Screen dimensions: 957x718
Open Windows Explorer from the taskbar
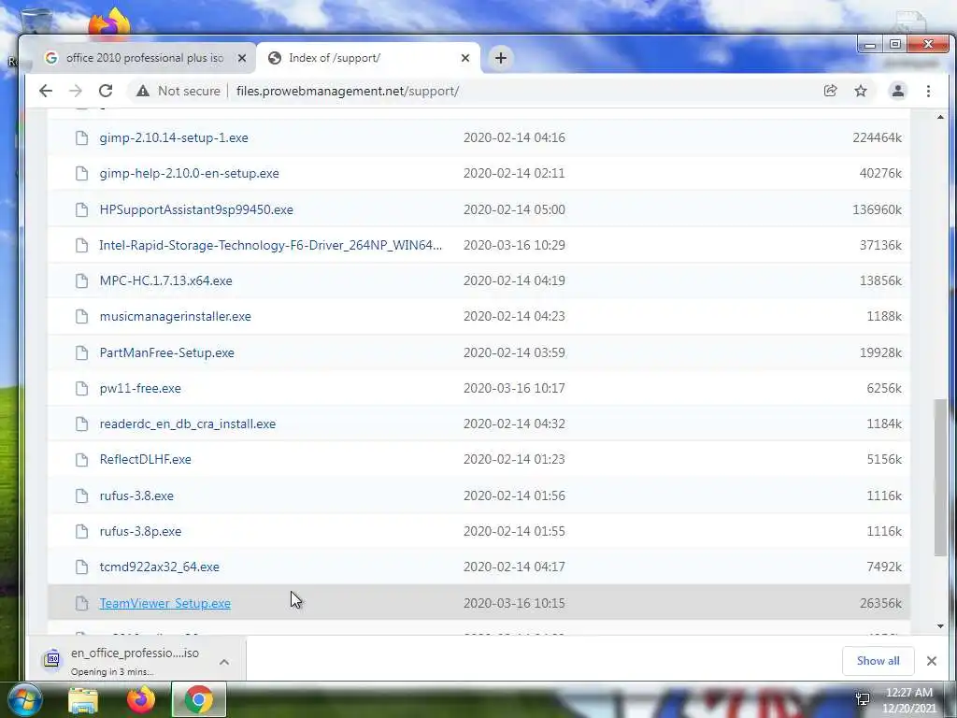83,700
